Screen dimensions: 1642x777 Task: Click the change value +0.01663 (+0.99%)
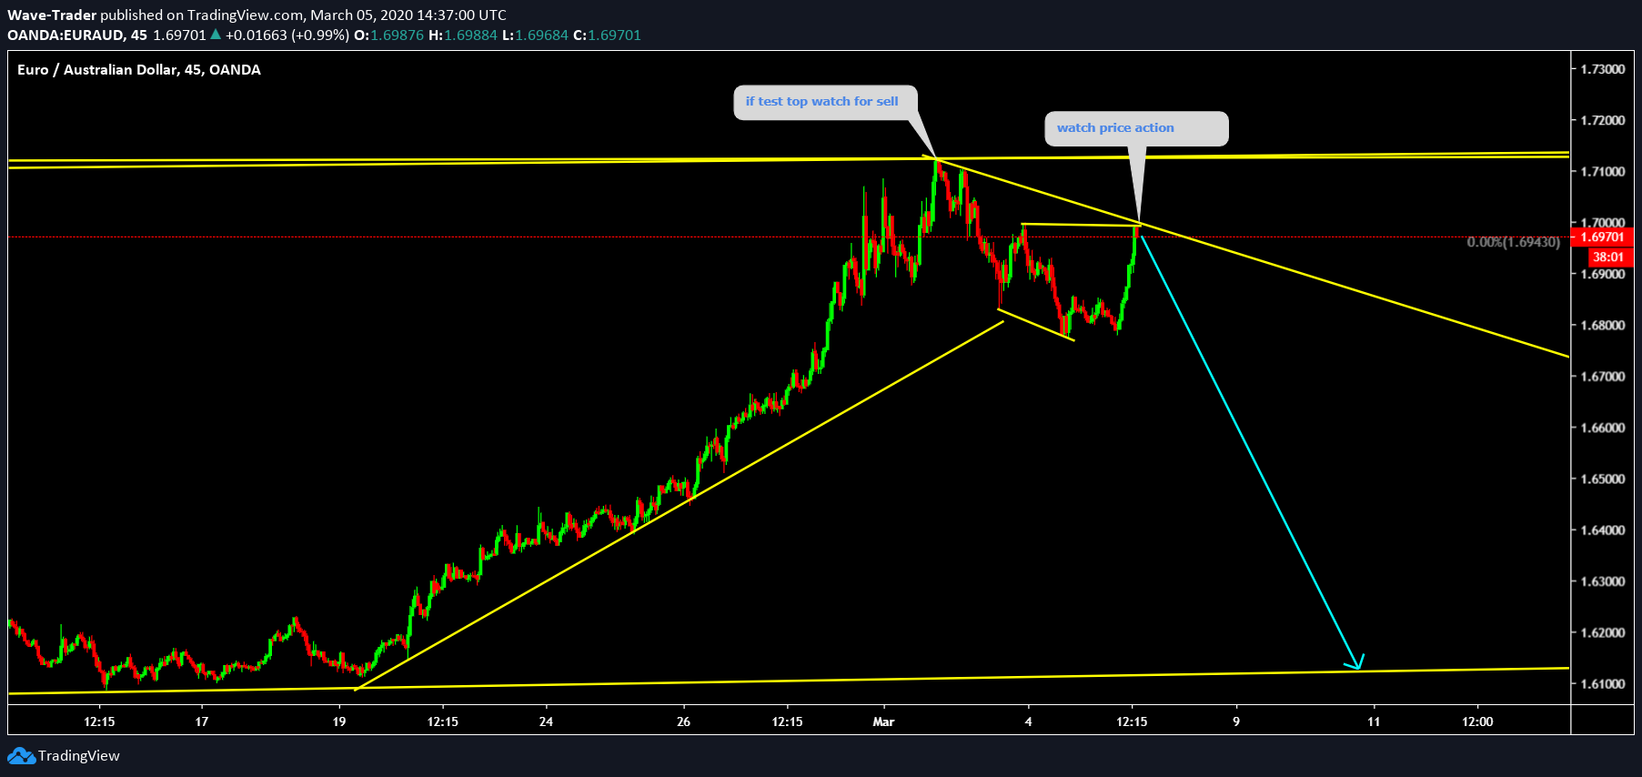click(x=287, y=35)
